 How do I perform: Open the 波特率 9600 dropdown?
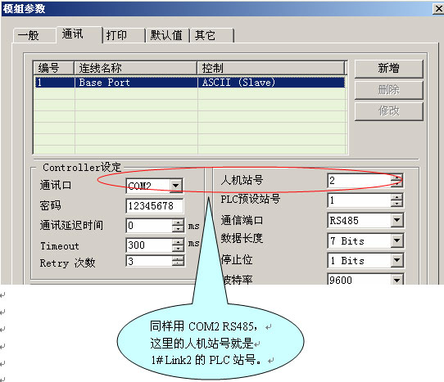pyautogui.click(x=396, y=280)
